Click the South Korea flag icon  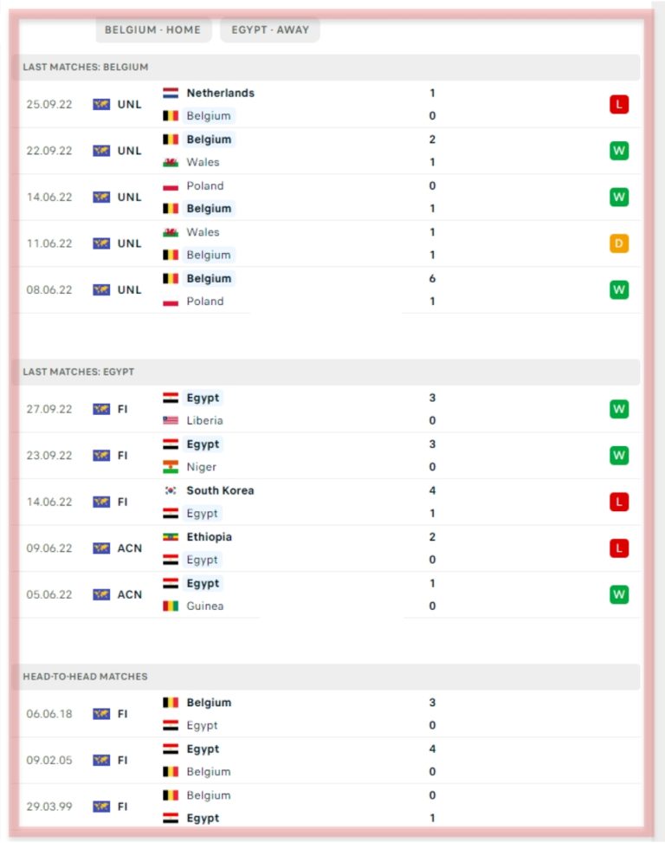[171, 490]
